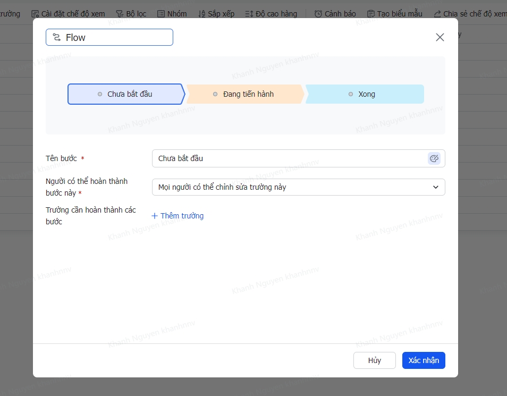Expand the Mọi người có thể chỉnh sửa dropdown
Screen dimensions: 507x396
coord(298,187)
